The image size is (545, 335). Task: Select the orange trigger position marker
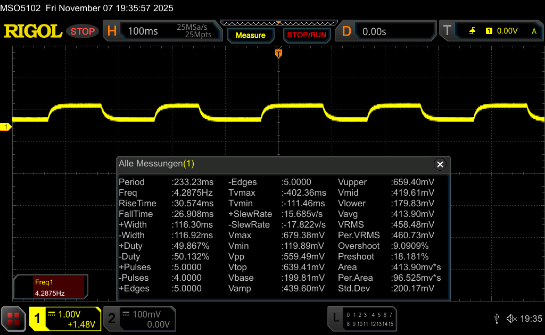click(x=278, y=53)
